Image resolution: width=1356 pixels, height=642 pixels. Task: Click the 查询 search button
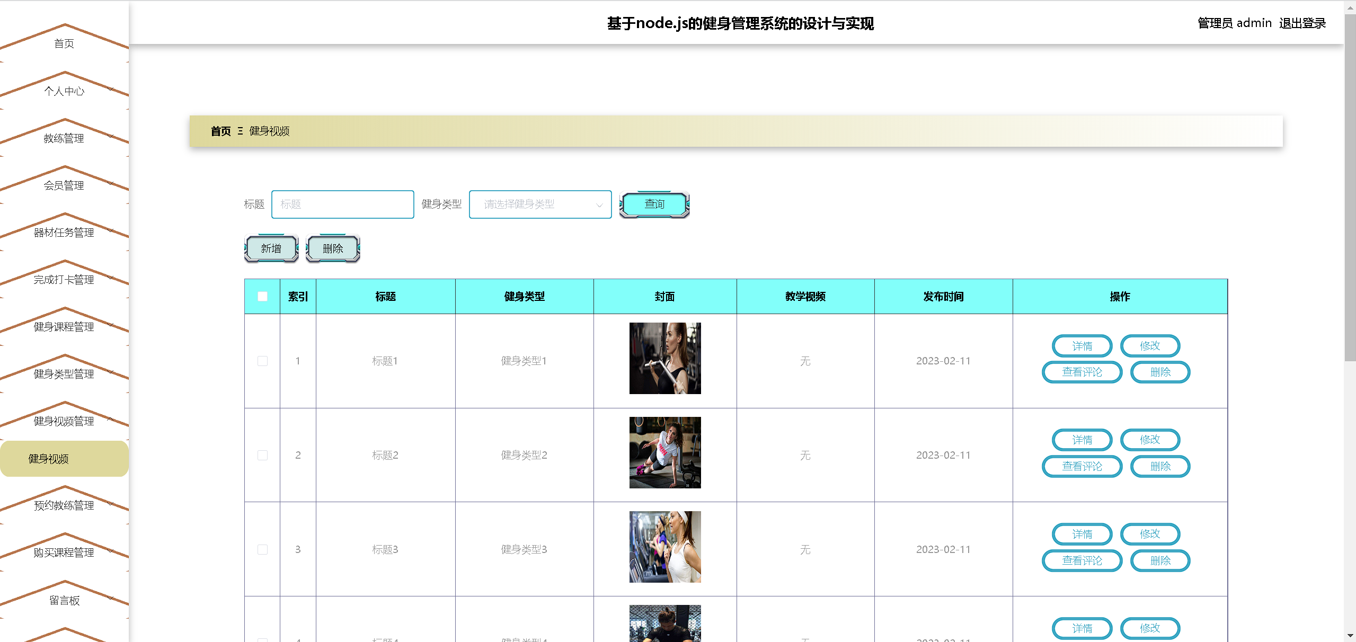[654, 204]
